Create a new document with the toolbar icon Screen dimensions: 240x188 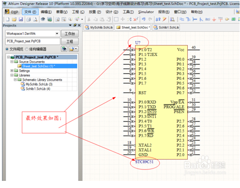click(x=8, y=19)
